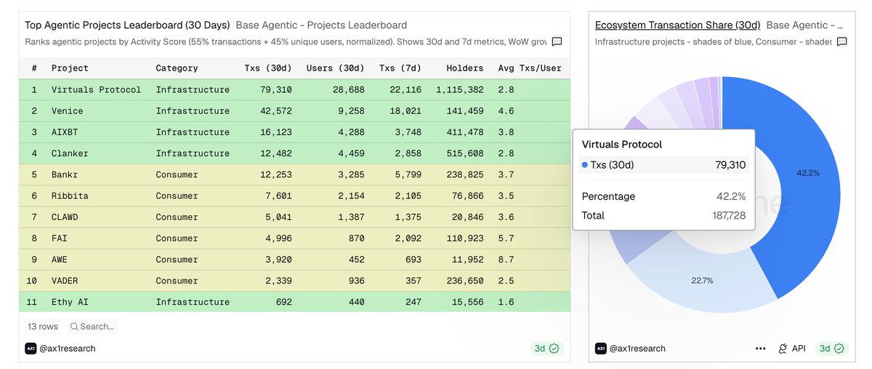
Task: Click the API button label
Action: pos(799,349)
